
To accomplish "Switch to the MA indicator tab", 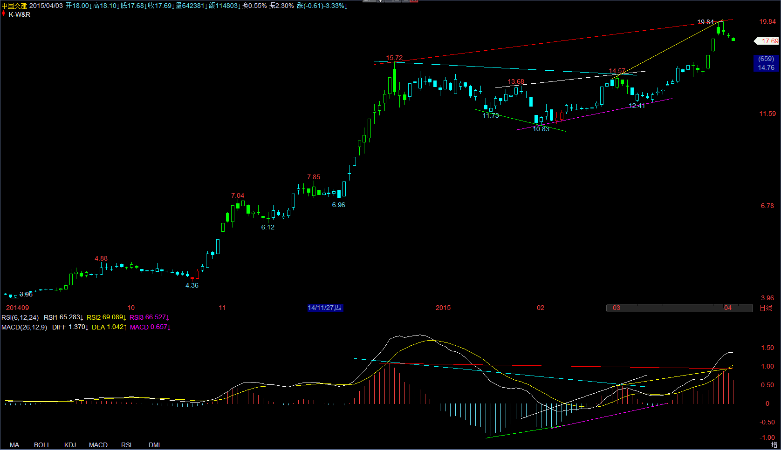I will click(14, 445).
